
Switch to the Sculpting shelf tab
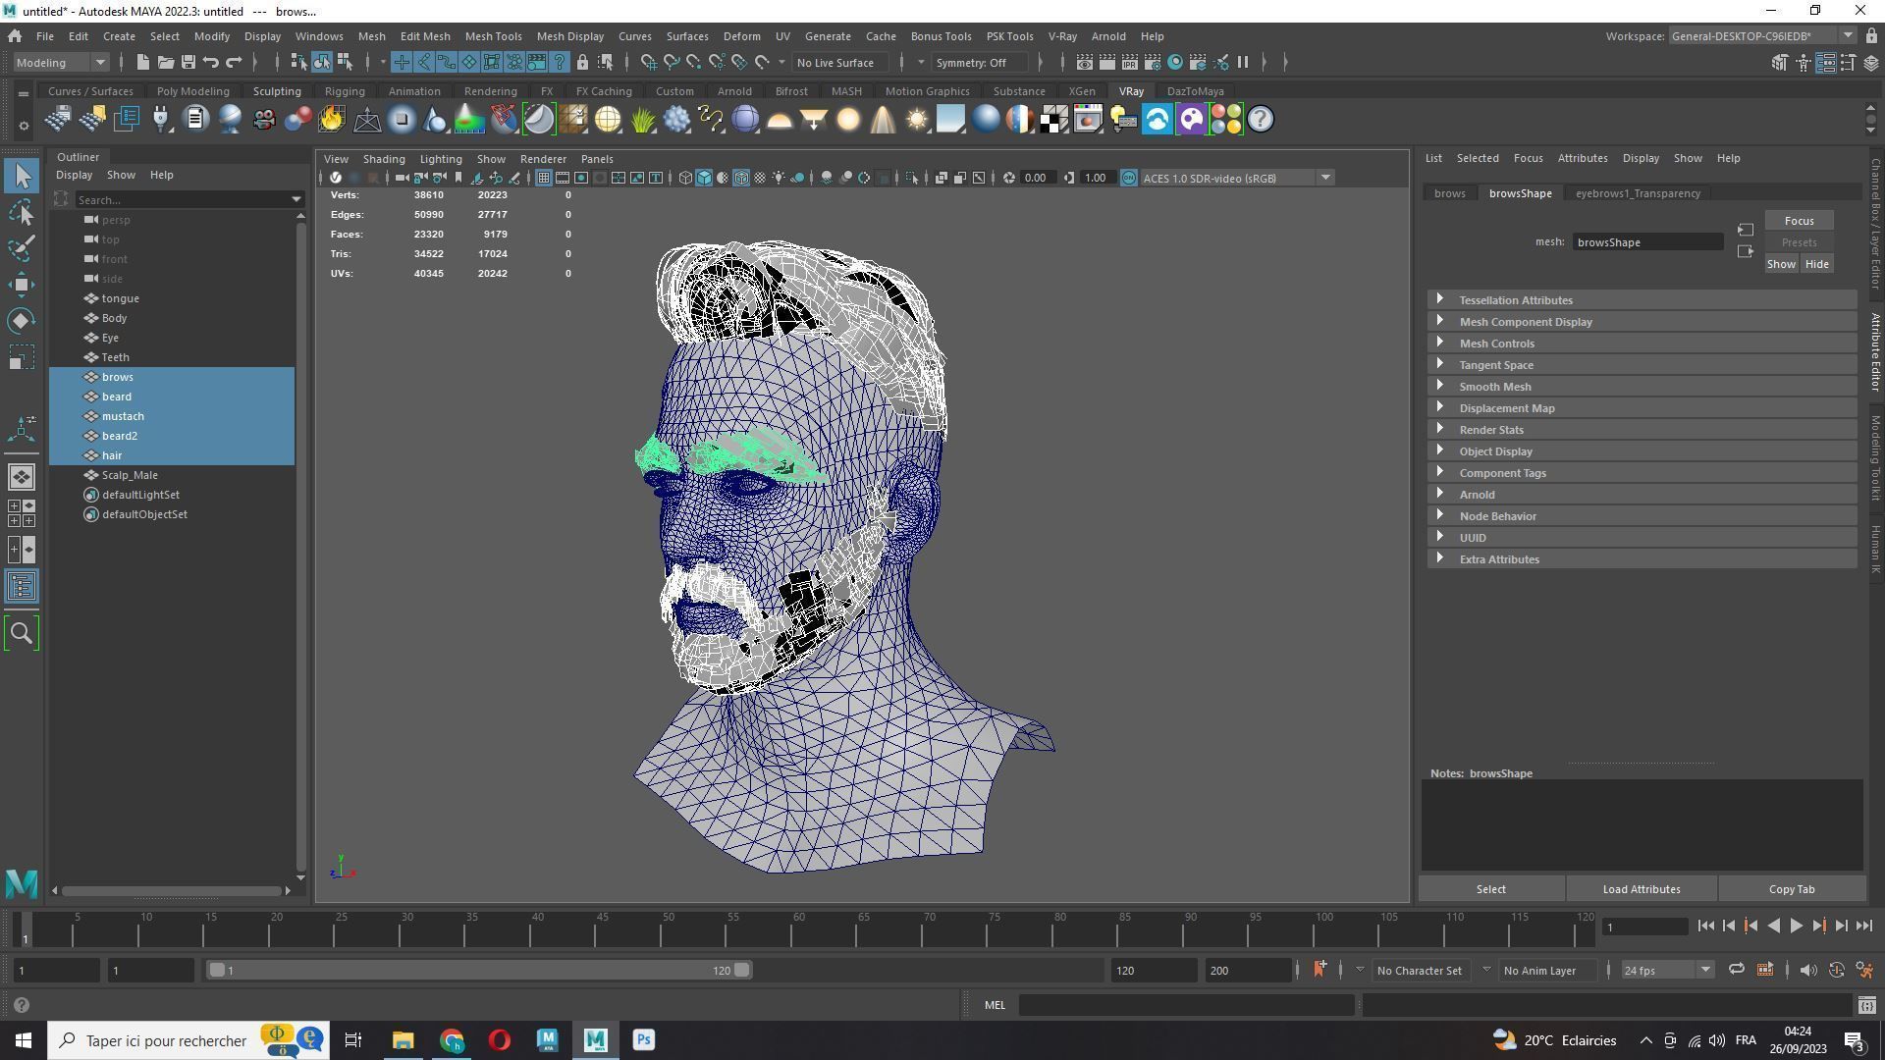277,91
